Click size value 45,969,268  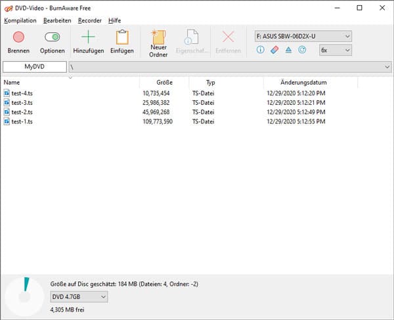click(x=156, y=112)
